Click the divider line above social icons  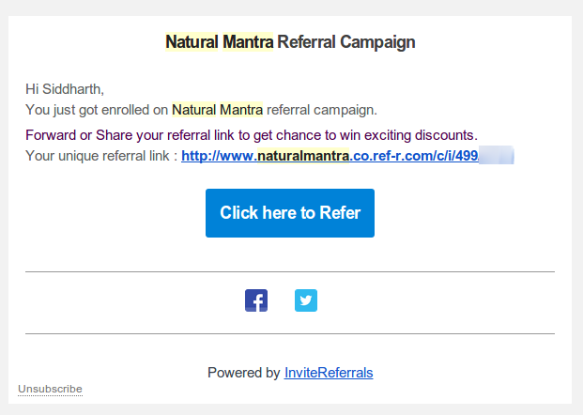pyautogui.click(x=290, y=272)
